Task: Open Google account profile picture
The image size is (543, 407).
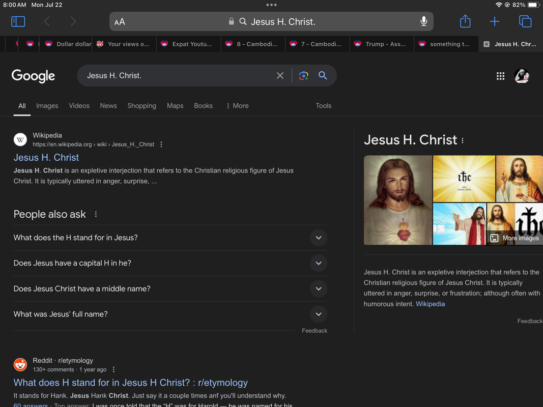Action: point(521,76)
